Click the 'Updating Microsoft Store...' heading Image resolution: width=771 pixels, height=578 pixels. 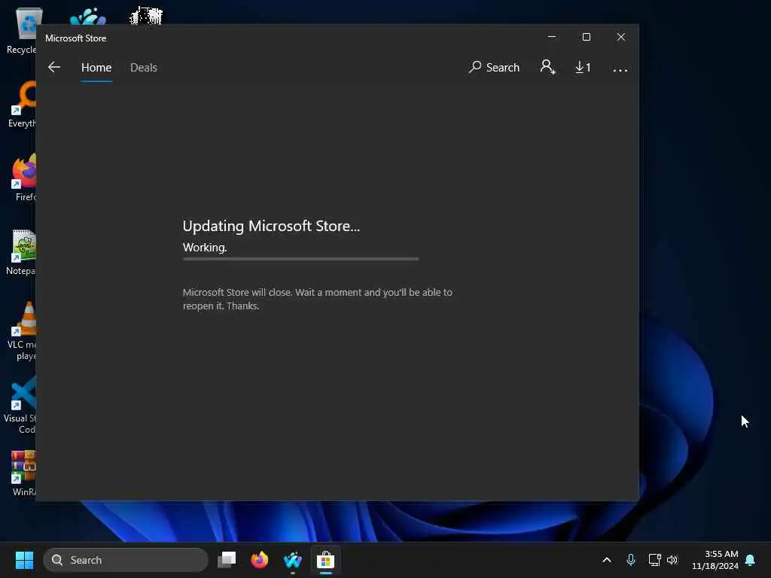tap(271, 226)
